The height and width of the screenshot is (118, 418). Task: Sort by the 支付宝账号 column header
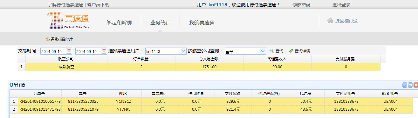346,94
